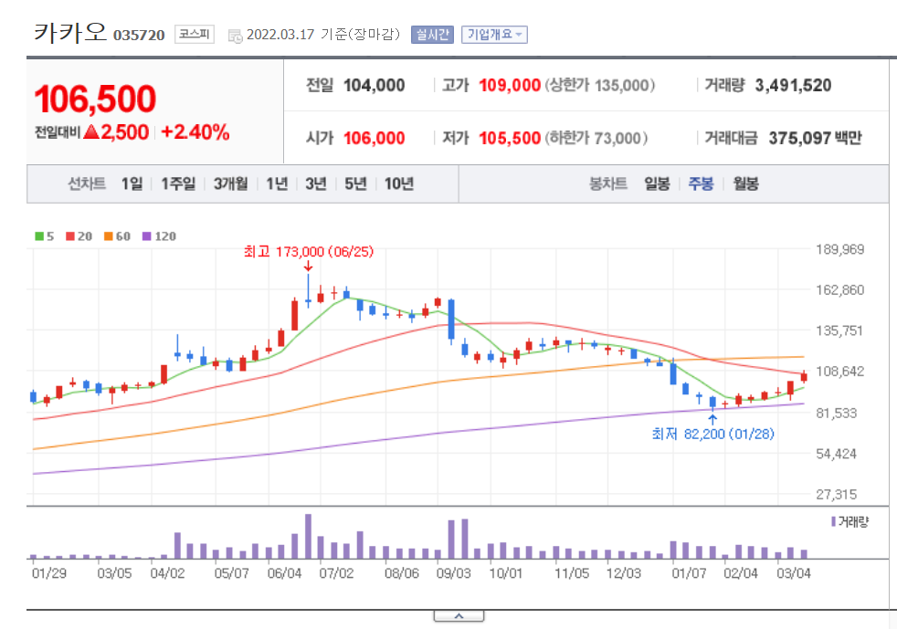The height and width of the screenshot is (629, 897).
Task: Click the 09/03 date axis label
Action: 454,573
